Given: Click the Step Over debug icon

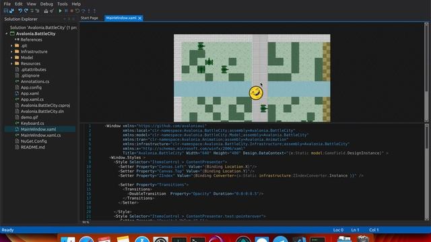Looking at the screenshot, I should 84,11.
